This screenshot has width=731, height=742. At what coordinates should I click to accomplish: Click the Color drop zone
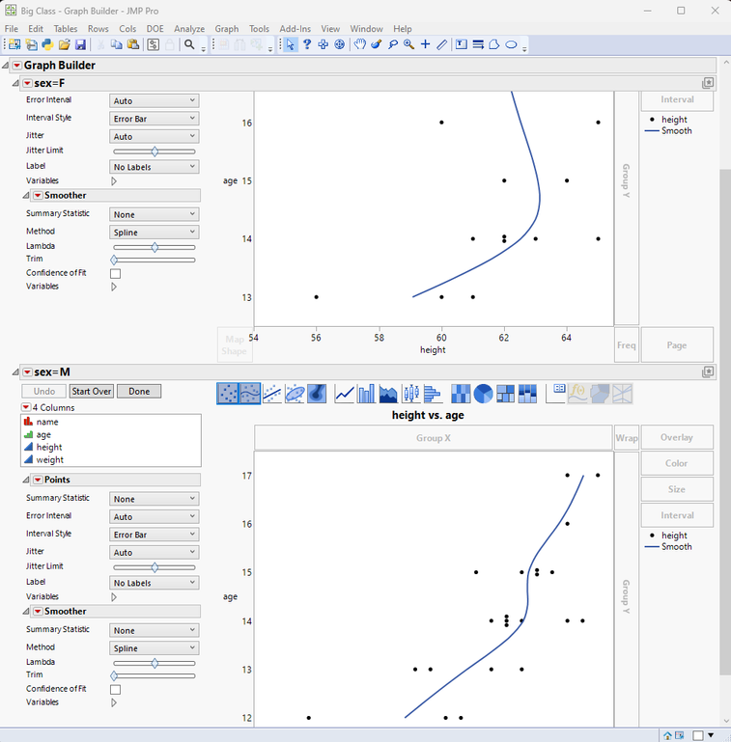click(677, 463)
